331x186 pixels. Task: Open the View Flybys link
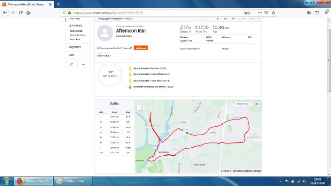[104, 56]
